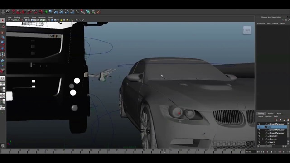Toggle visibility of the layer1 layer
The width and height of the screenshot is (290, 163).
pyautogui.click(x=259, y=142)
